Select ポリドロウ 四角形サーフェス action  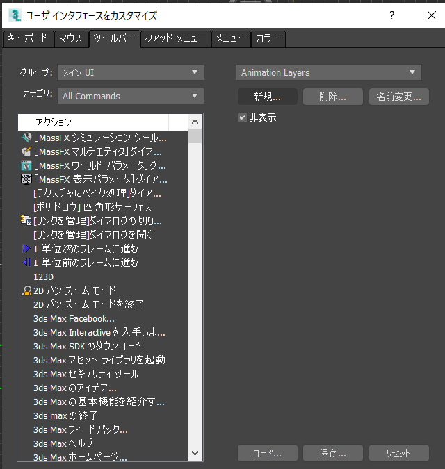point(92,207)
